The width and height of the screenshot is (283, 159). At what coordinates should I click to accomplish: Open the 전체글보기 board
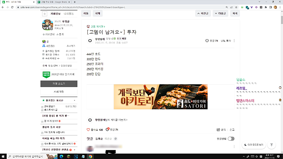click(x=50, y=107)
